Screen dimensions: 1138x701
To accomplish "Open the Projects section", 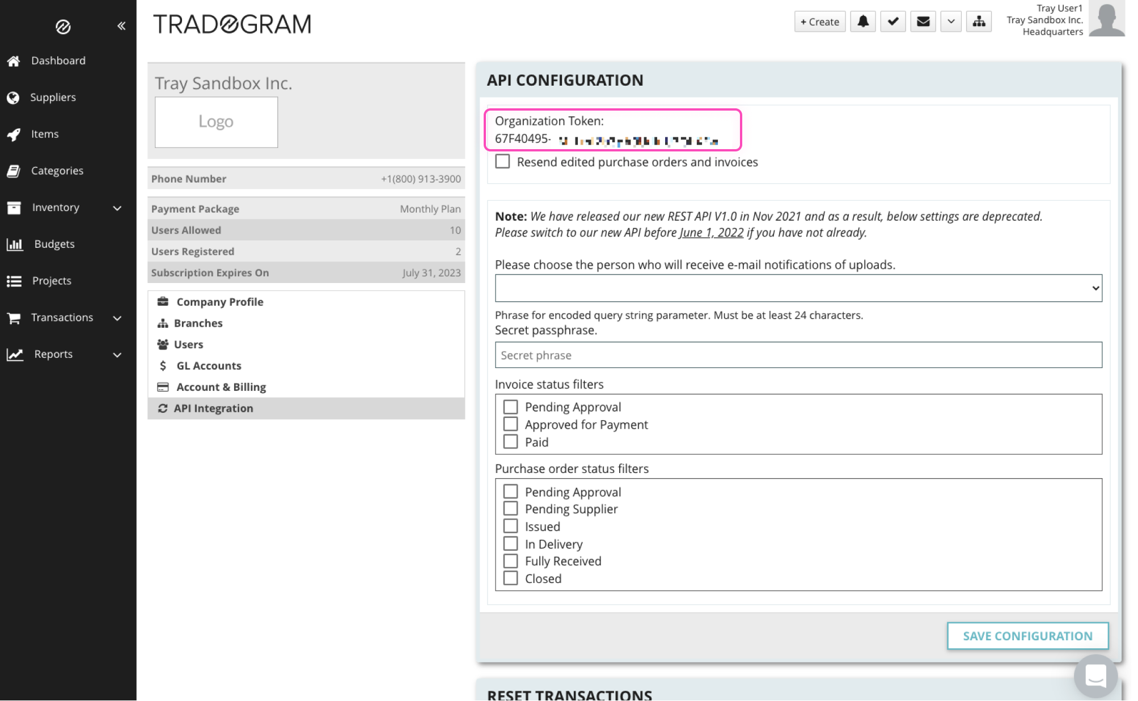I will [52, 280].
